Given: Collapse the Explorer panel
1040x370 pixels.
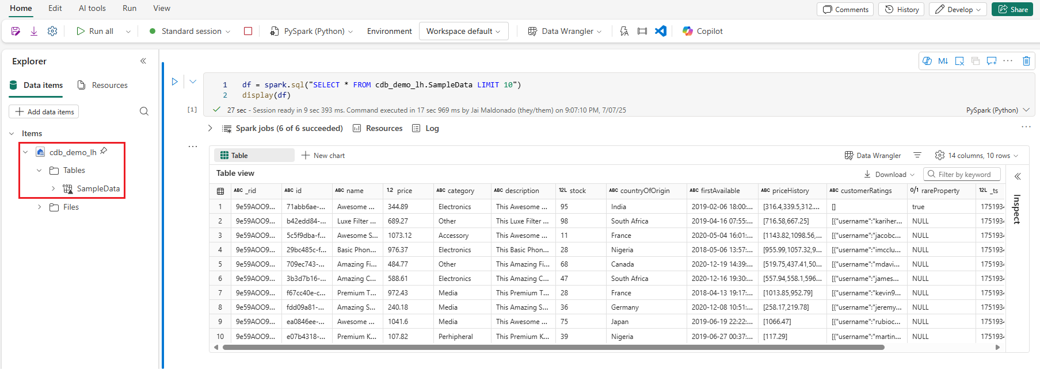Looking at the screenshot, I should 143,61.
